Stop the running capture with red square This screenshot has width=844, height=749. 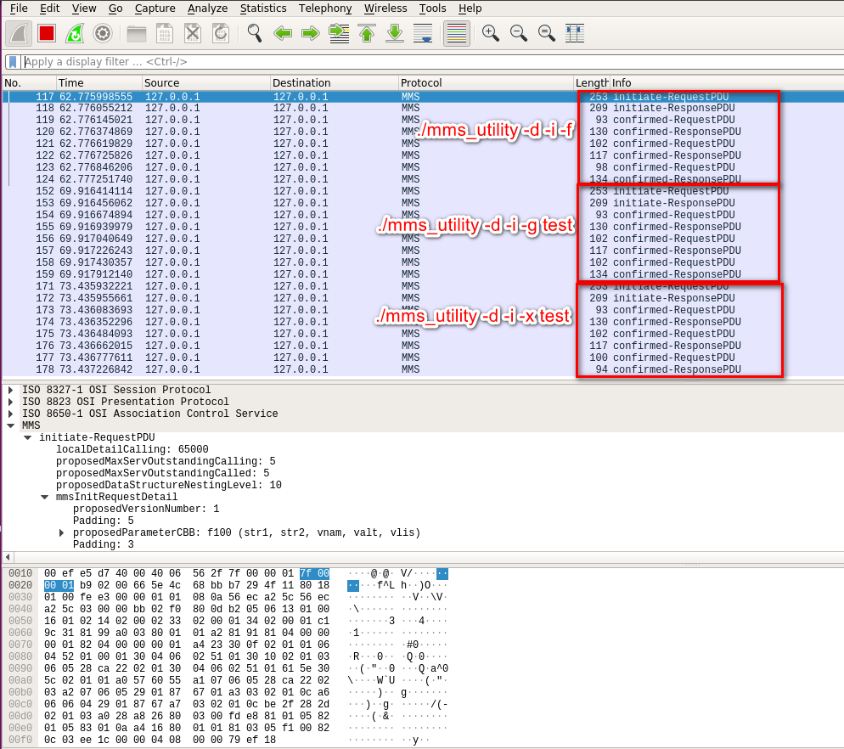(x=47, y=33)
